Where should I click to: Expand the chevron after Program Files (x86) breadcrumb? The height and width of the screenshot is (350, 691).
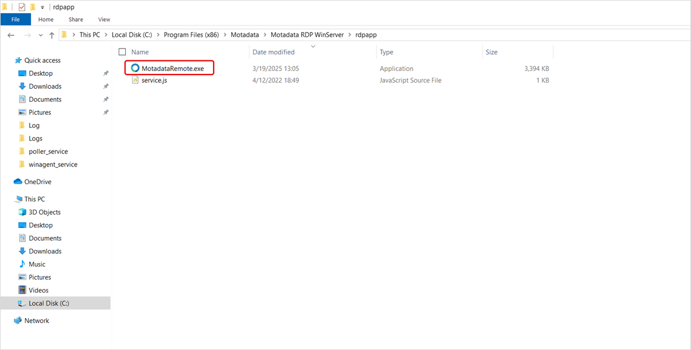(225, 35)
